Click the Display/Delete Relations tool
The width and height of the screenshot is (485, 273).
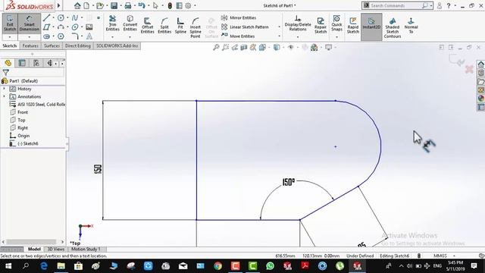point(298,24)
